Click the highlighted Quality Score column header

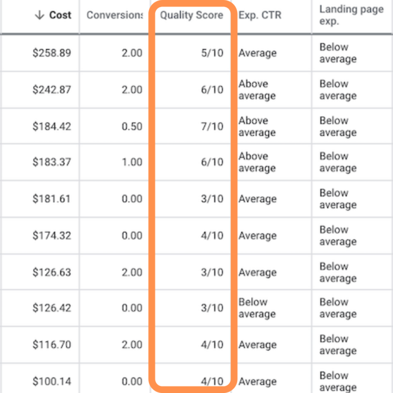[x=192, y=15]
